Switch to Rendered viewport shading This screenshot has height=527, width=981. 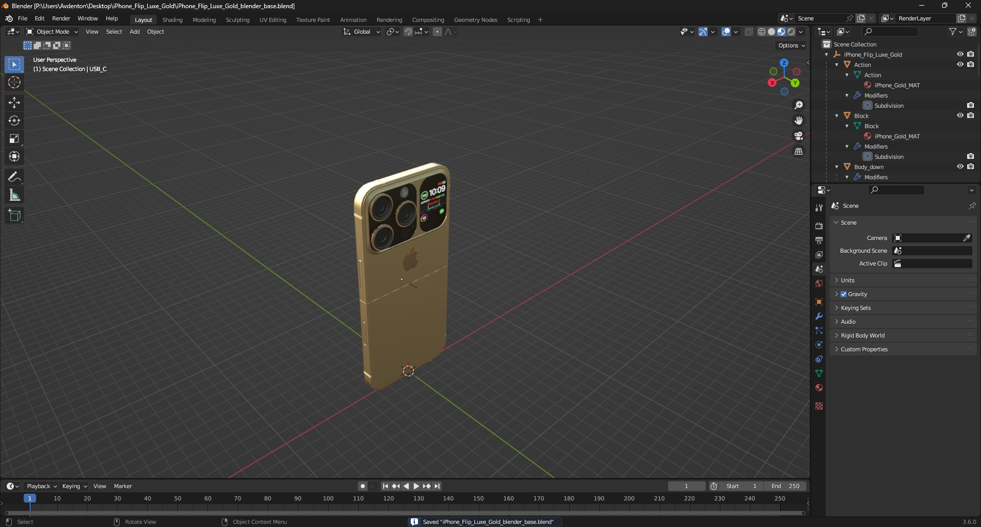tap(791, 32)
